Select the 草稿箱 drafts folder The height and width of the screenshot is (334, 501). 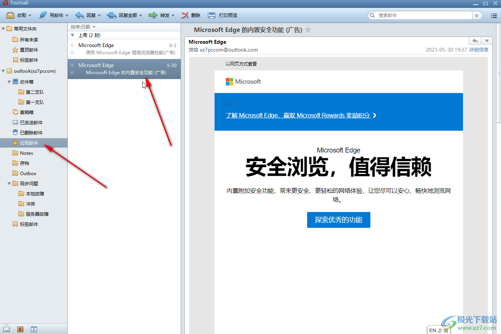[27, 112]
